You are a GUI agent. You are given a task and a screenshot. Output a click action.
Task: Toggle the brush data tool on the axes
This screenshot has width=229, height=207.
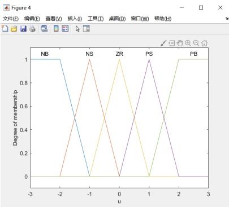163,43
